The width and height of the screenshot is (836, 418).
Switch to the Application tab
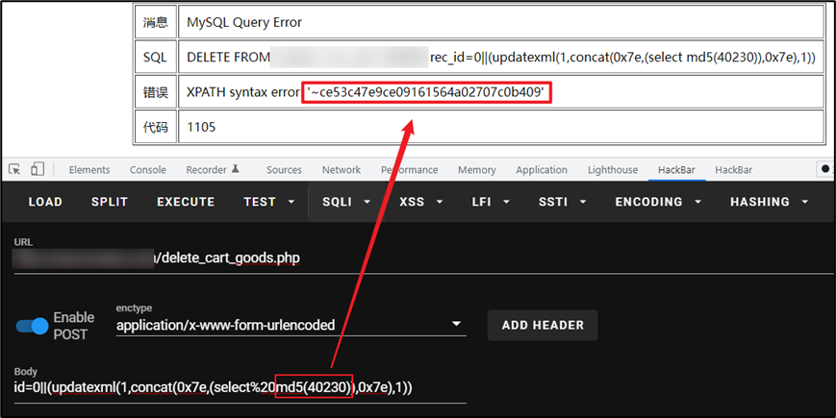[x=542, y=170]
